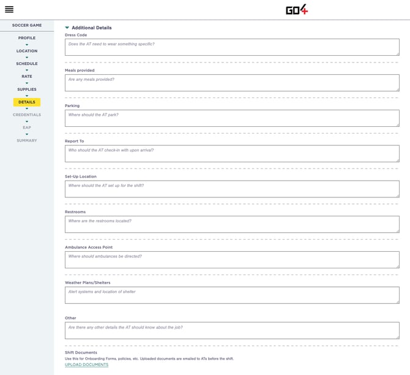Click the Soccer Game sidebar title
This screenshot has width=410, height=375.
27,25
